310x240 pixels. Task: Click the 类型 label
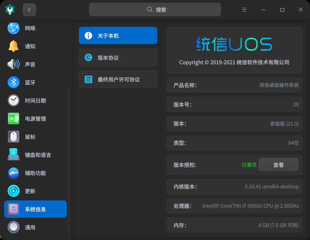180,143
